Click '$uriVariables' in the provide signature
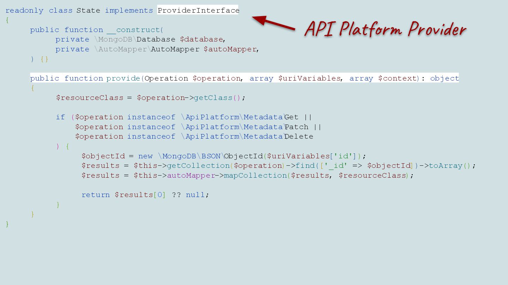Viewport: 508px width, 285px height. pyautogui.click(x=309, y=78)
